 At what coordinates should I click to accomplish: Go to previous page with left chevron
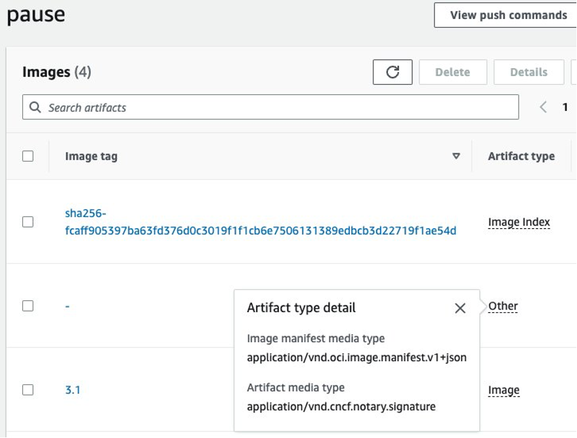(x=543, y=108)
